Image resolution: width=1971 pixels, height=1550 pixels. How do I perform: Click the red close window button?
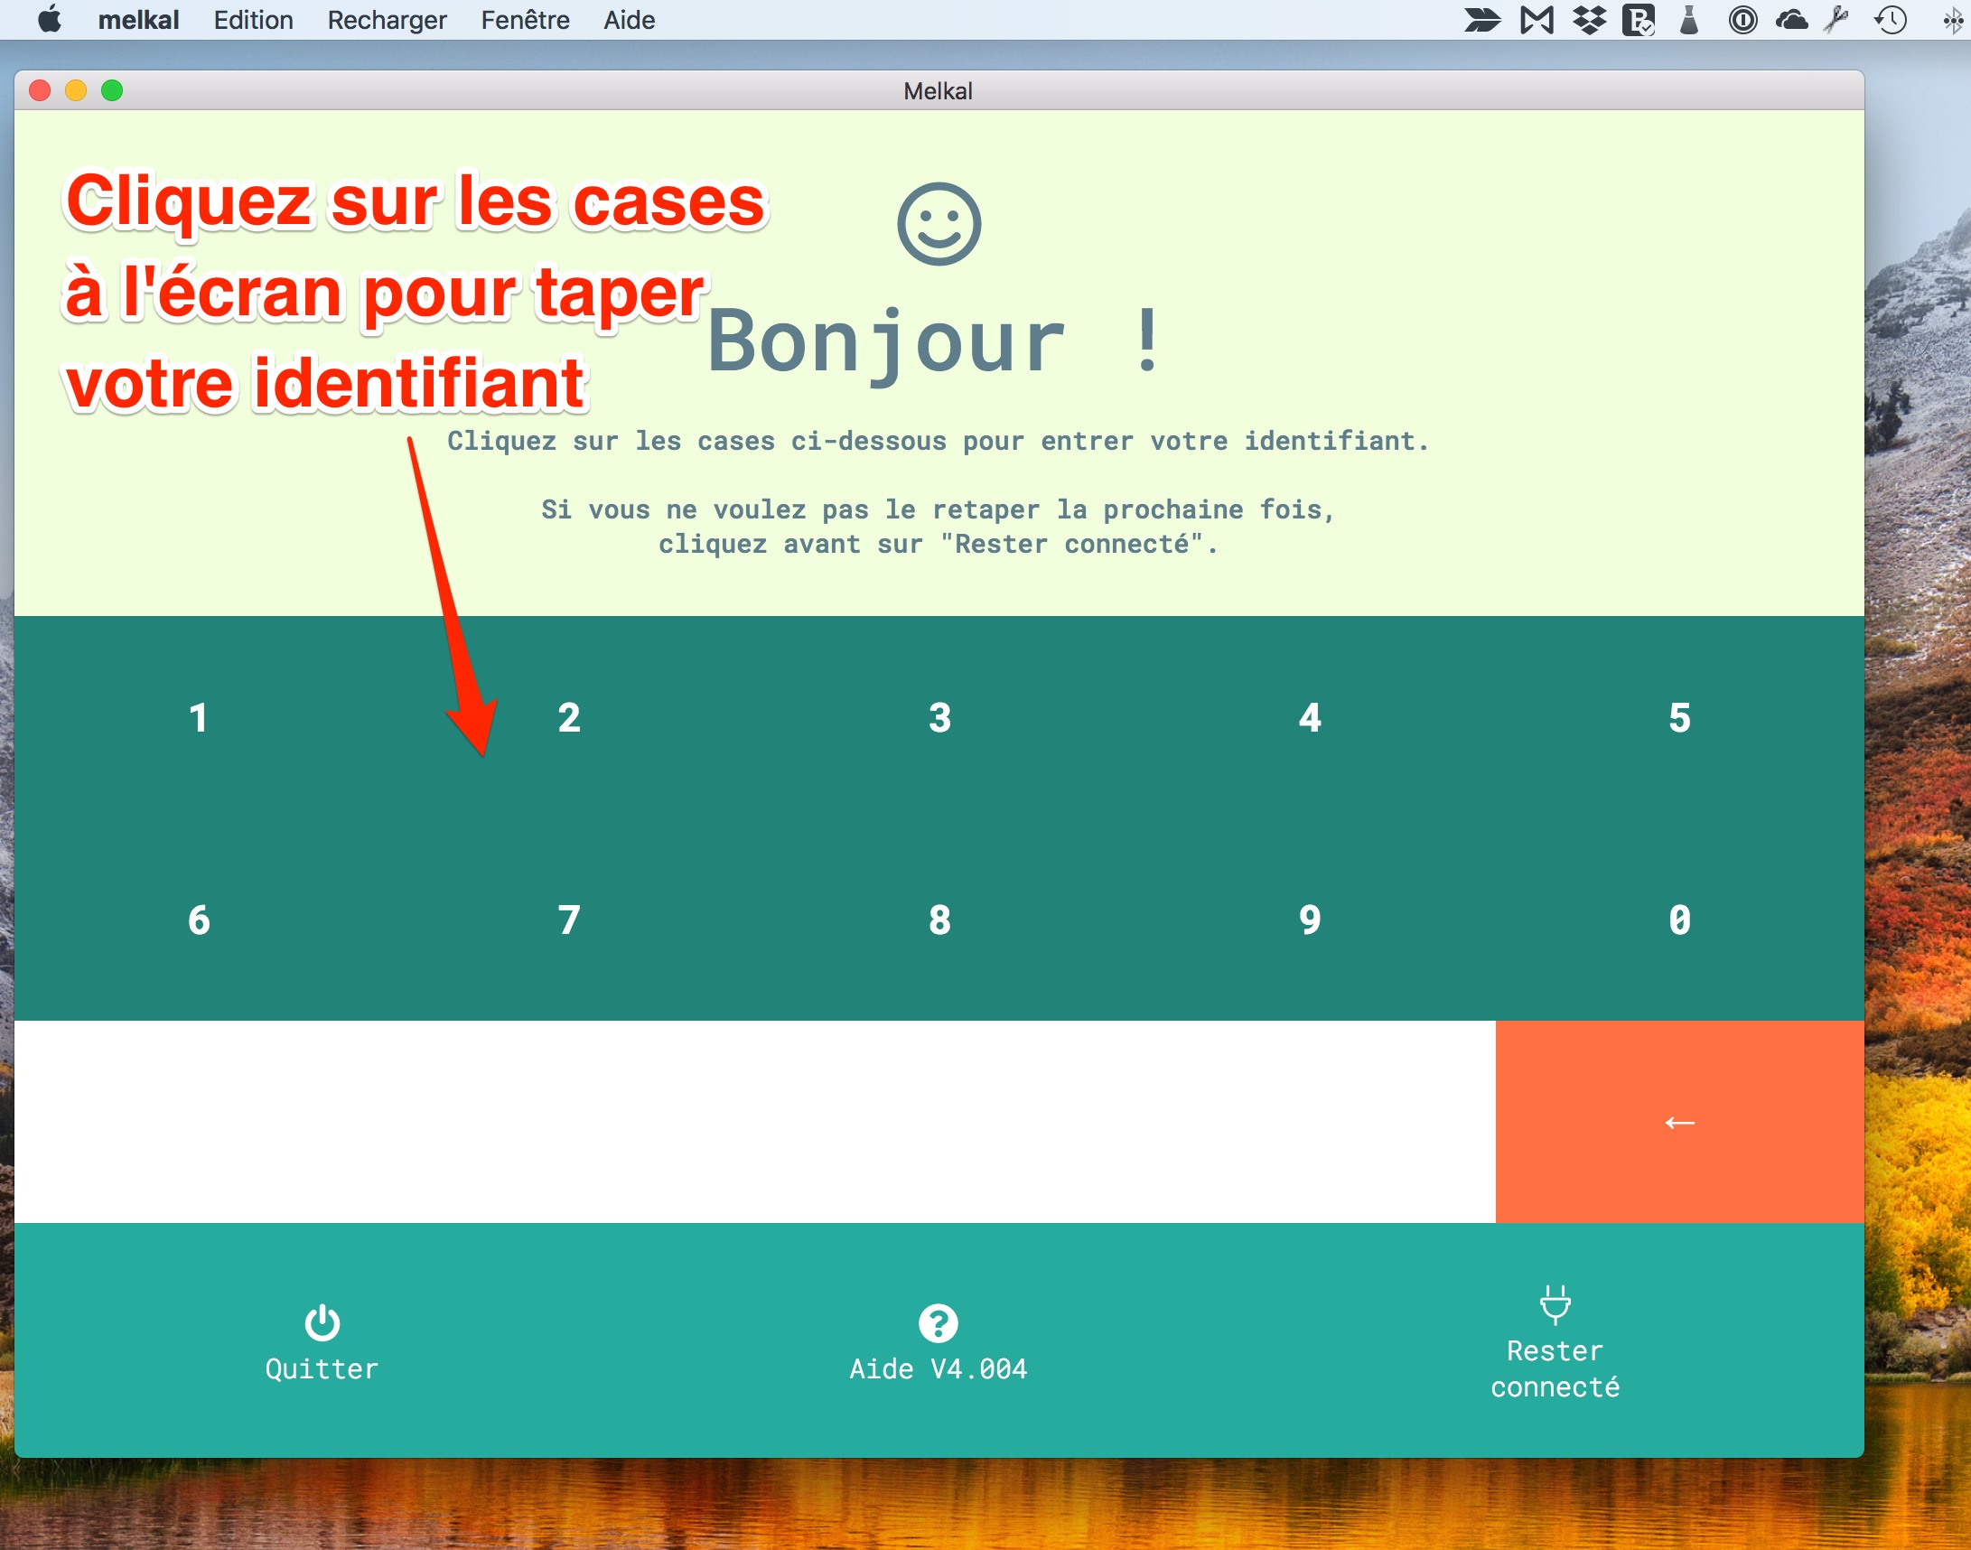[40, 90]
